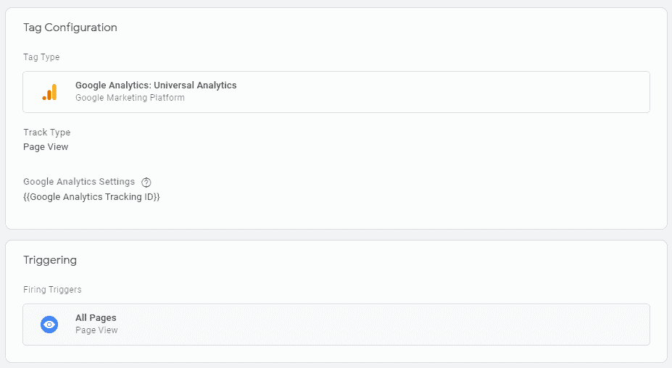672x368 pixels.
Task: Click the Track Type label
Action: click(x=46, y=133)
